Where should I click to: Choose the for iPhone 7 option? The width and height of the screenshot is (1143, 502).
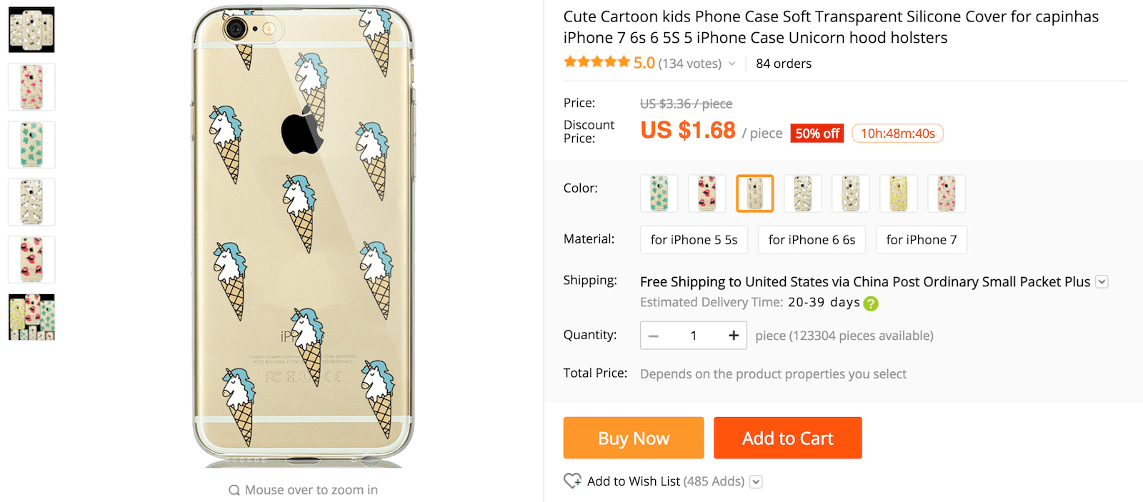tap(922, 240)
